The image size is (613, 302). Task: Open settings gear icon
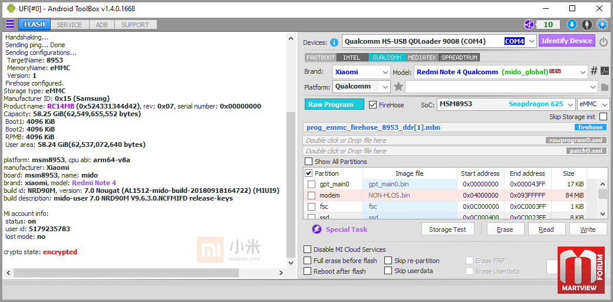(602, 25)
